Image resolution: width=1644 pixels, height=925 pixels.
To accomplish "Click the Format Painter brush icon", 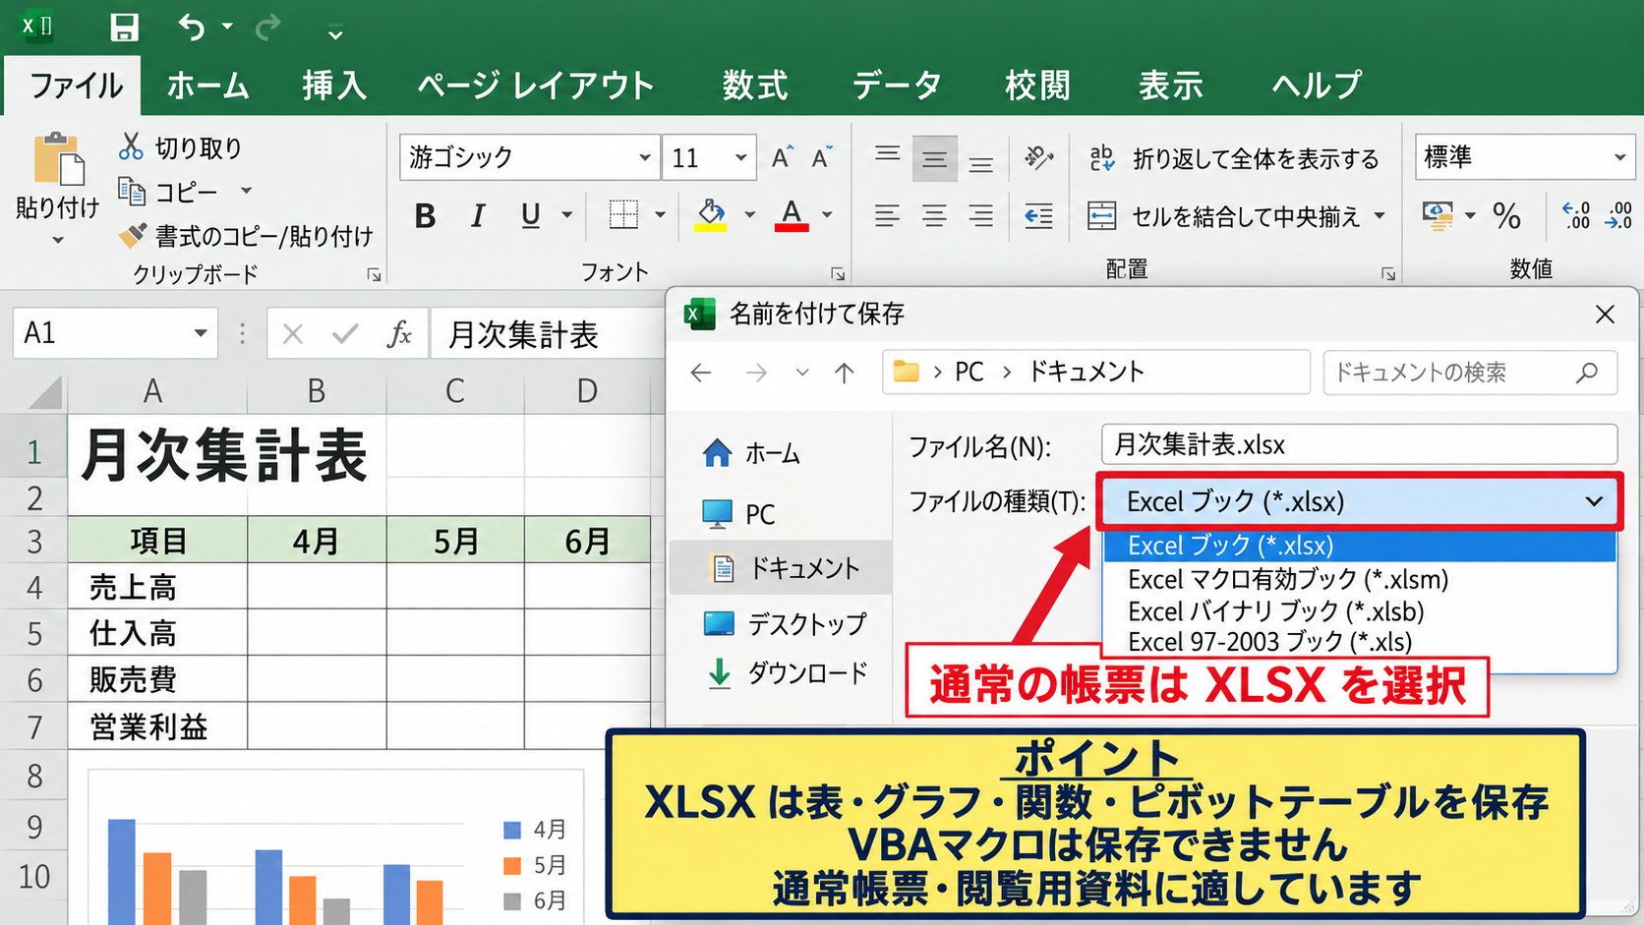I will click(132, 236).
